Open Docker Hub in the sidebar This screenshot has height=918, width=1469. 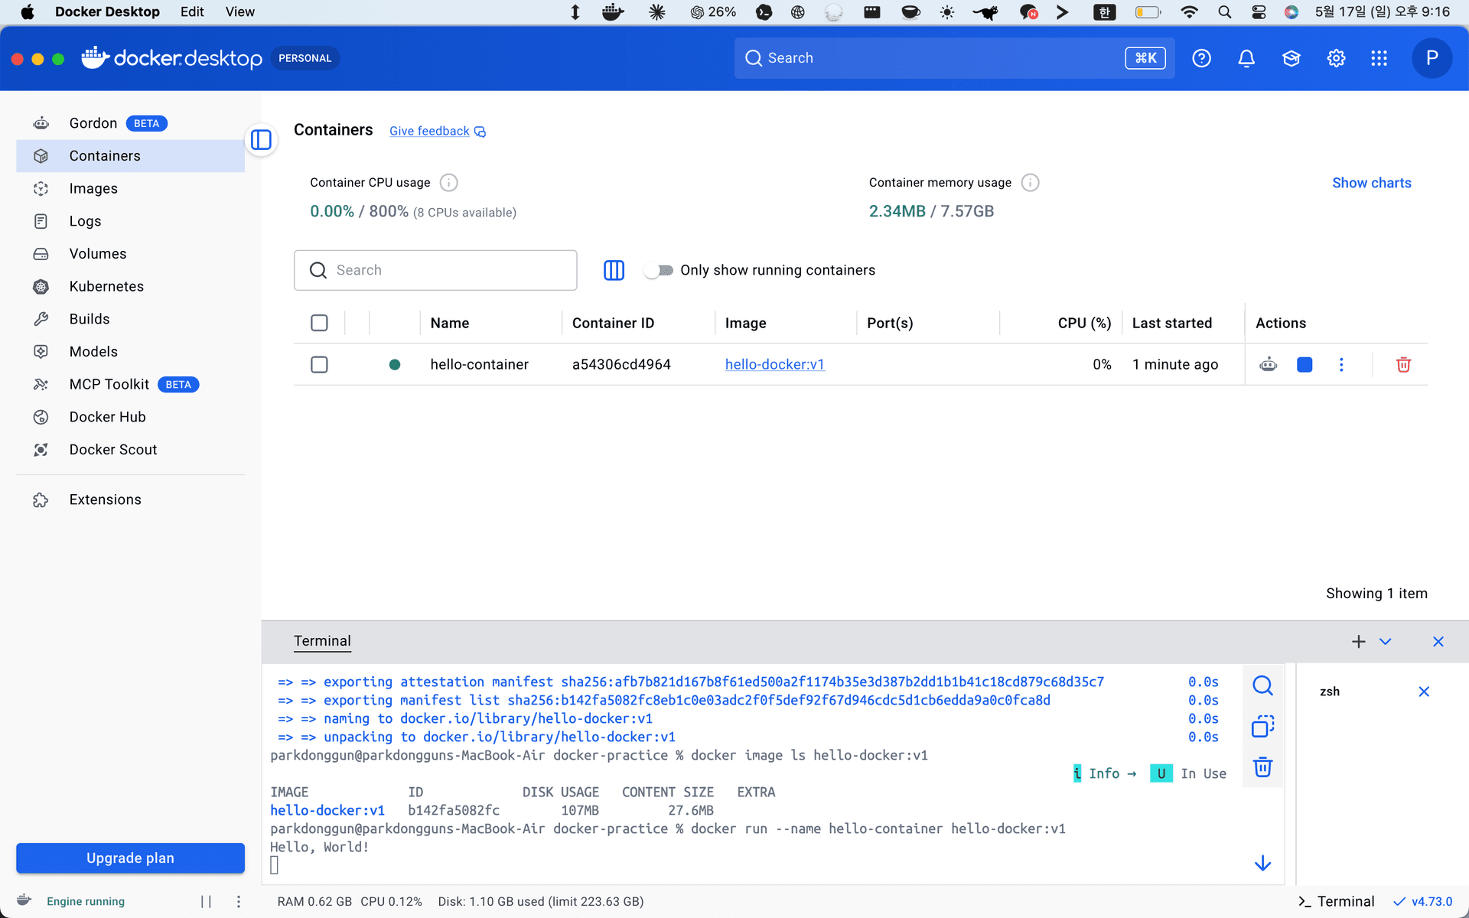point(130,417)
